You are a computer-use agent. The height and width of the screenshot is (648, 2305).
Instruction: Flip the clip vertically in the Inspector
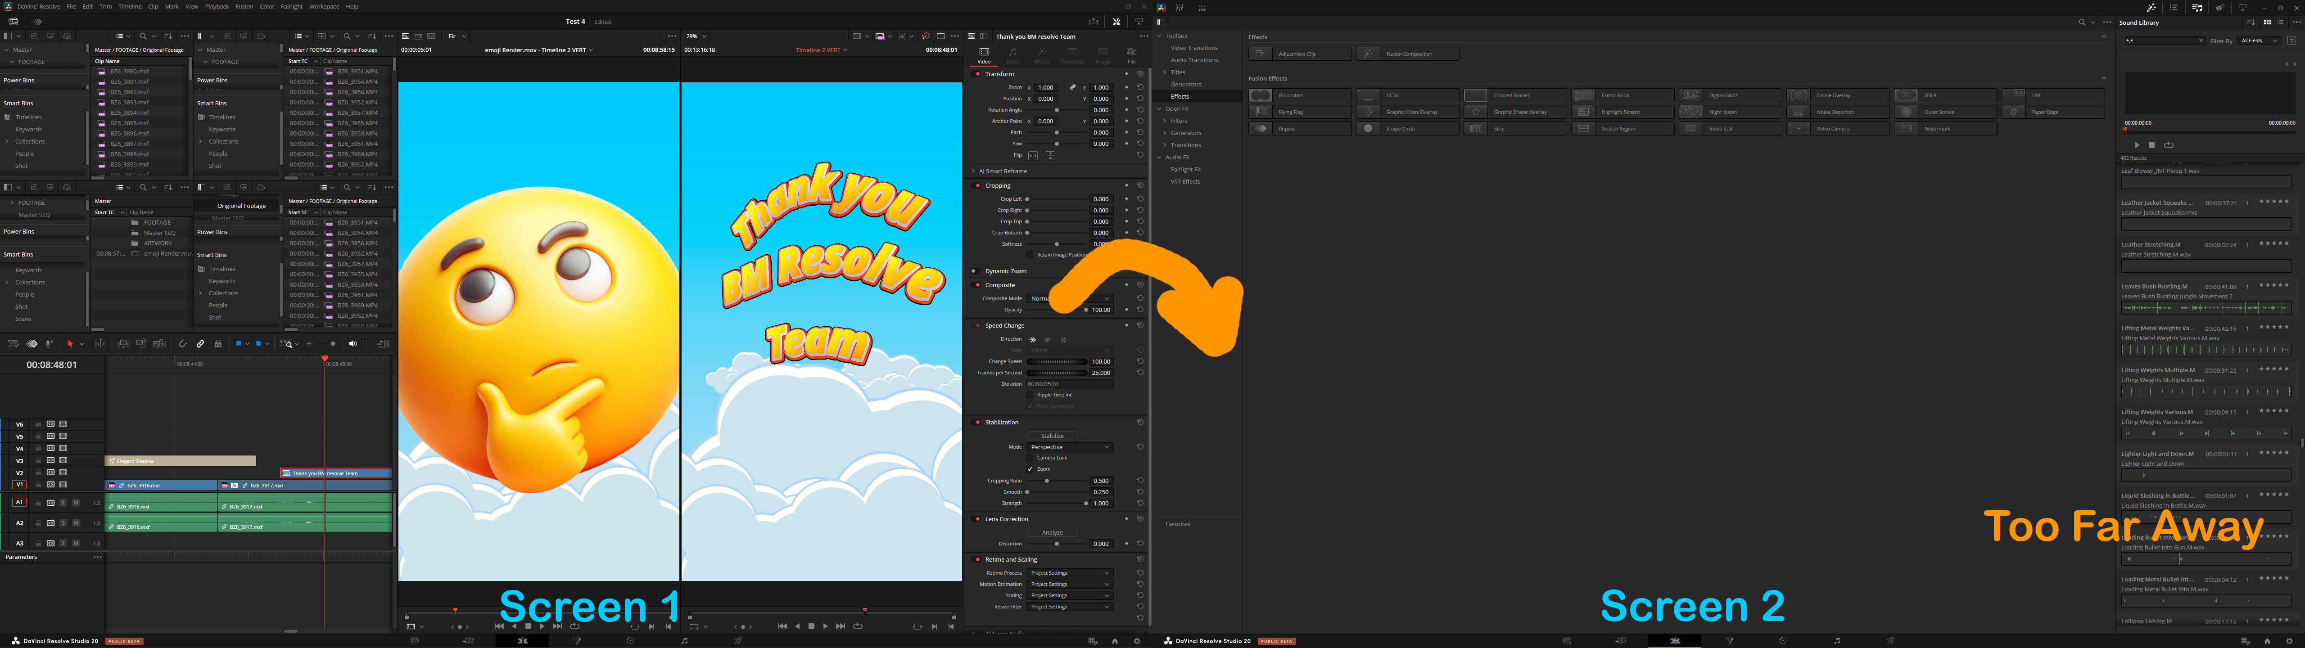pos(1050,156)
